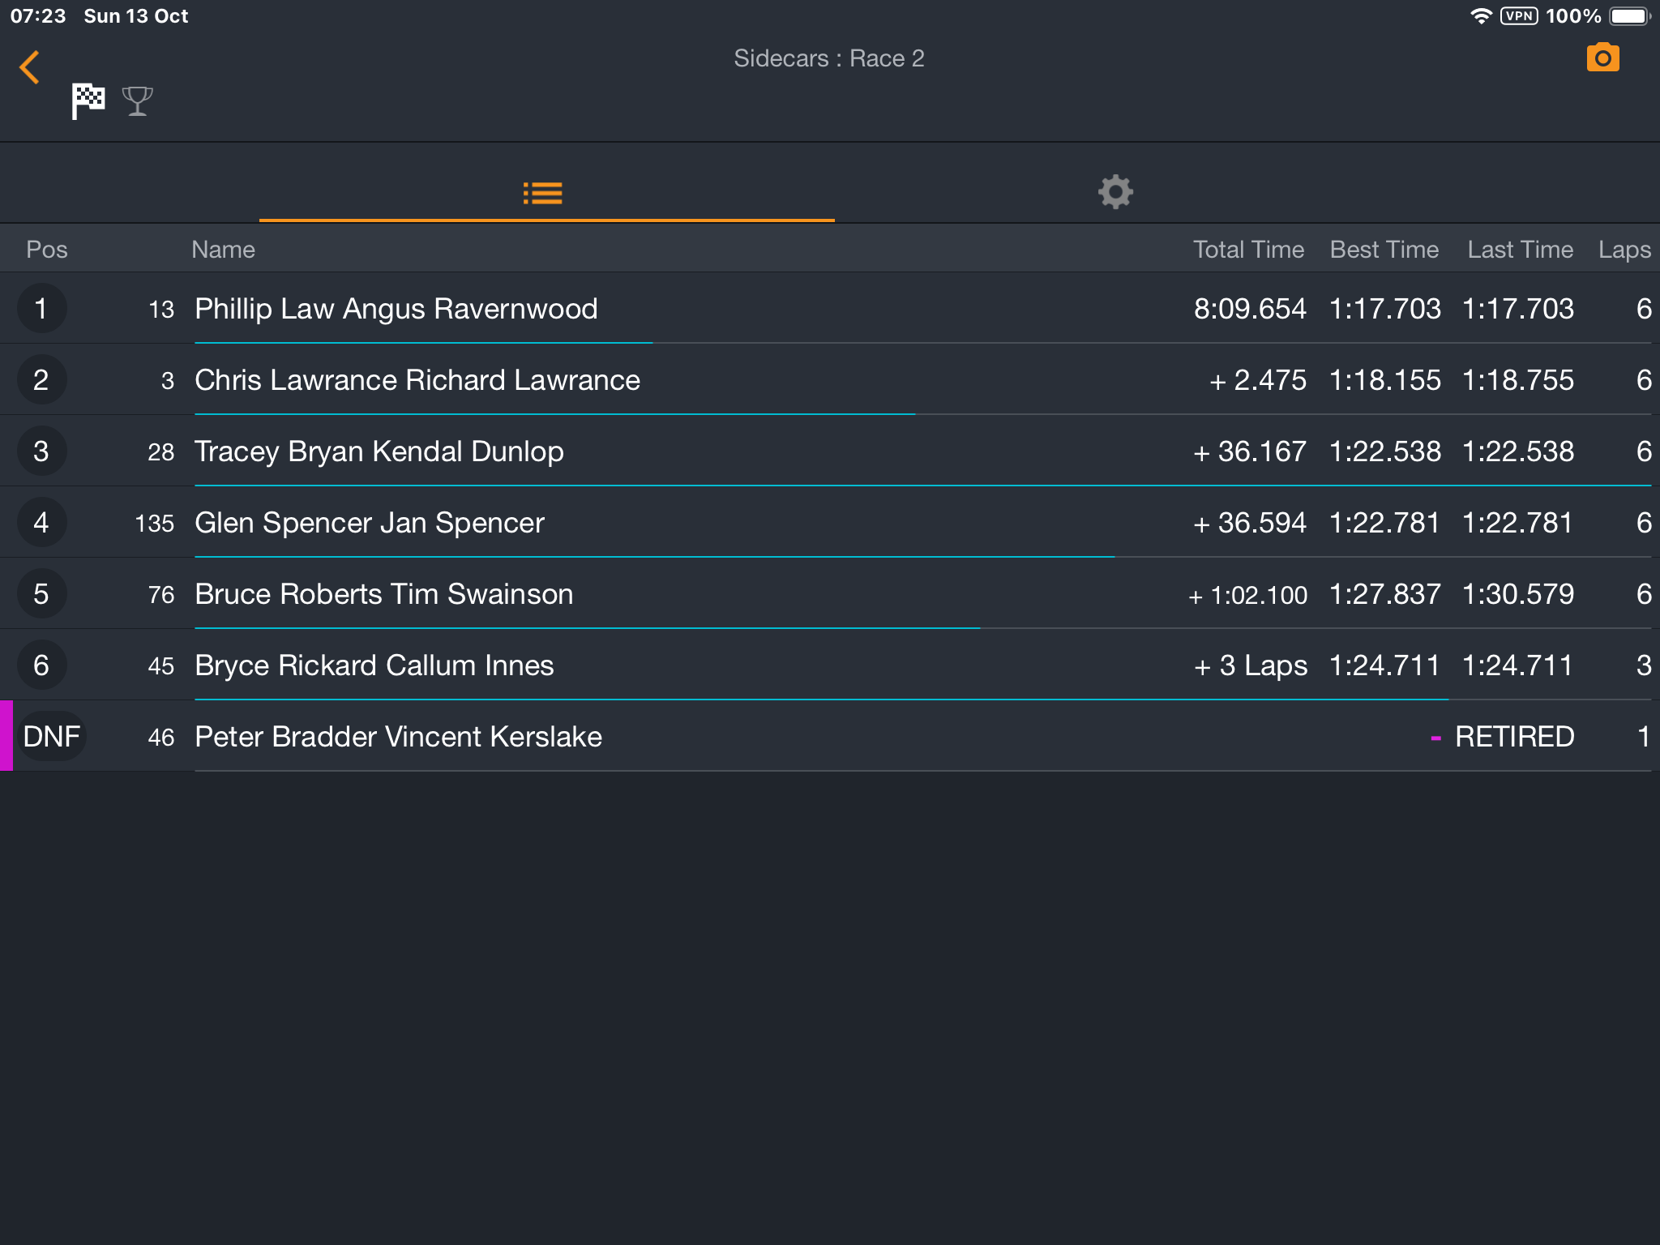Image resolution: width=1660 pixels, height=1245 pixels.
Task: Click race number 45
Action: point(161,666)
